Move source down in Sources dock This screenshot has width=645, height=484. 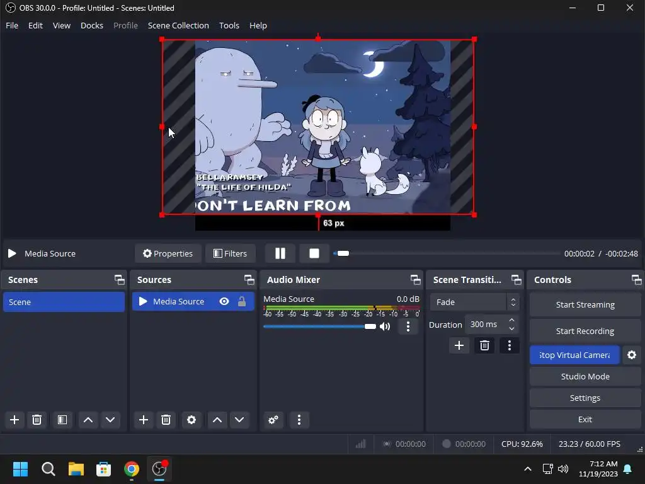(x=239, y=420)
